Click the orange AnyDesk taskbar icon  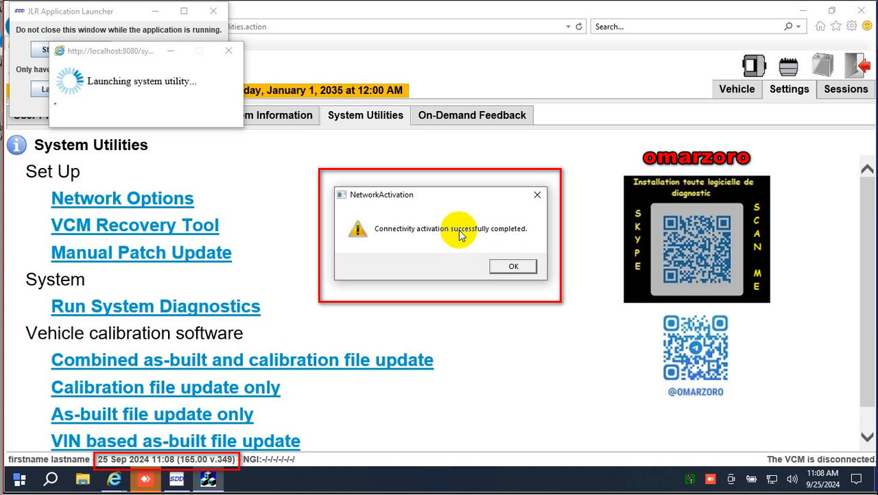coord(145,479)
